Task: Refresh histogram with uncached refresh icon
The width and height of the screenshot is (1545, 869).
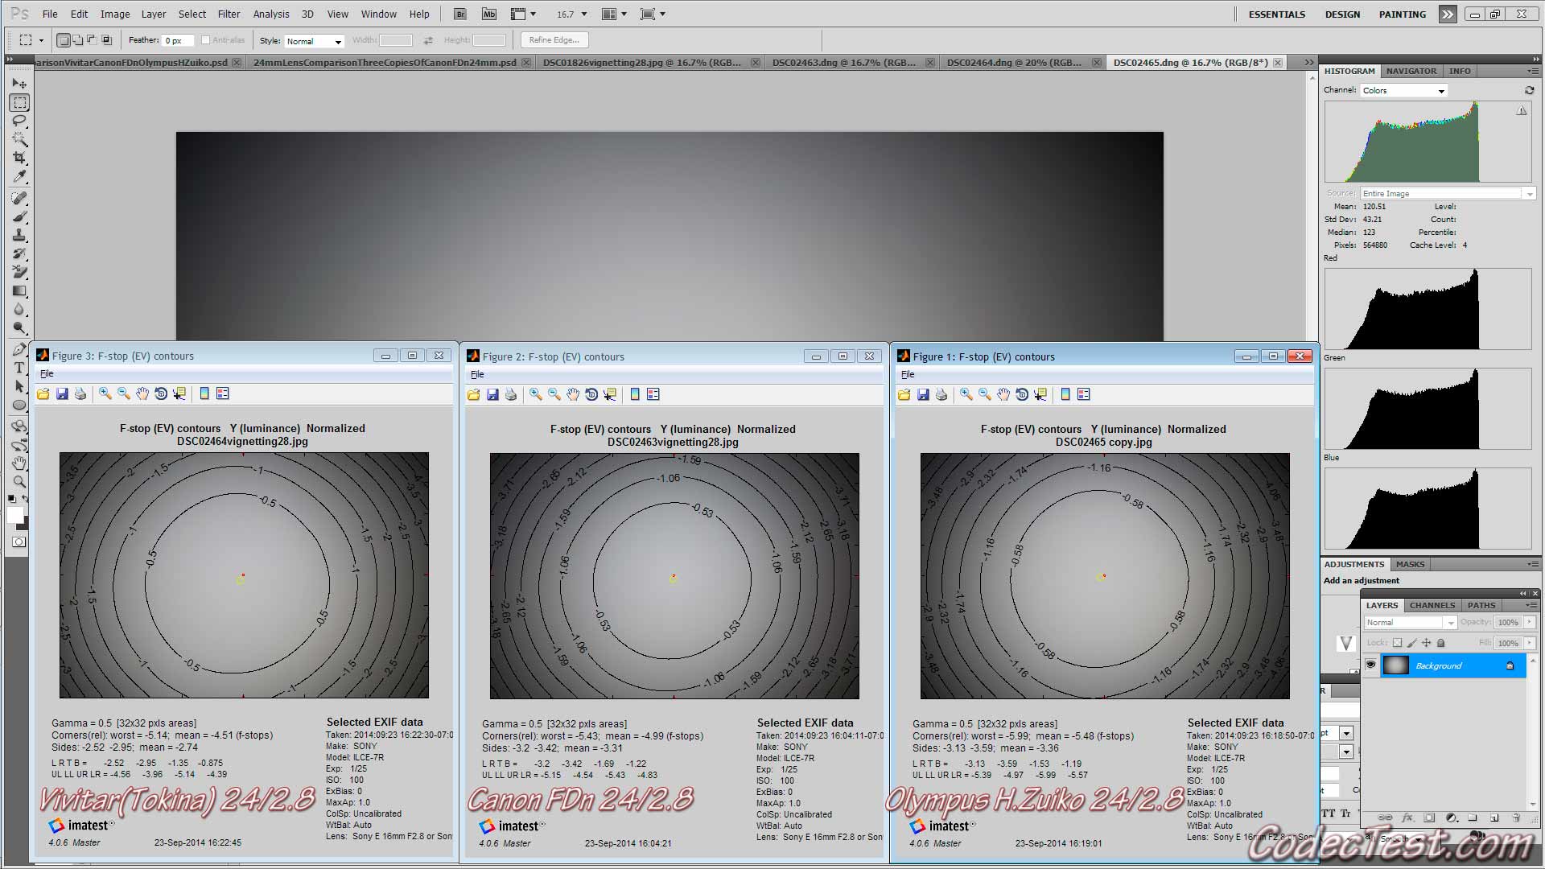Action: click(x=1529, y=90)
